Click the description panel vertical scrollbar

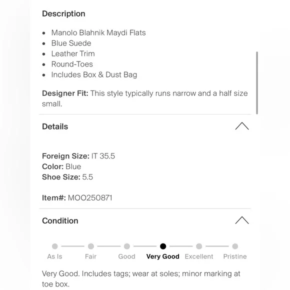coord(257,83)
